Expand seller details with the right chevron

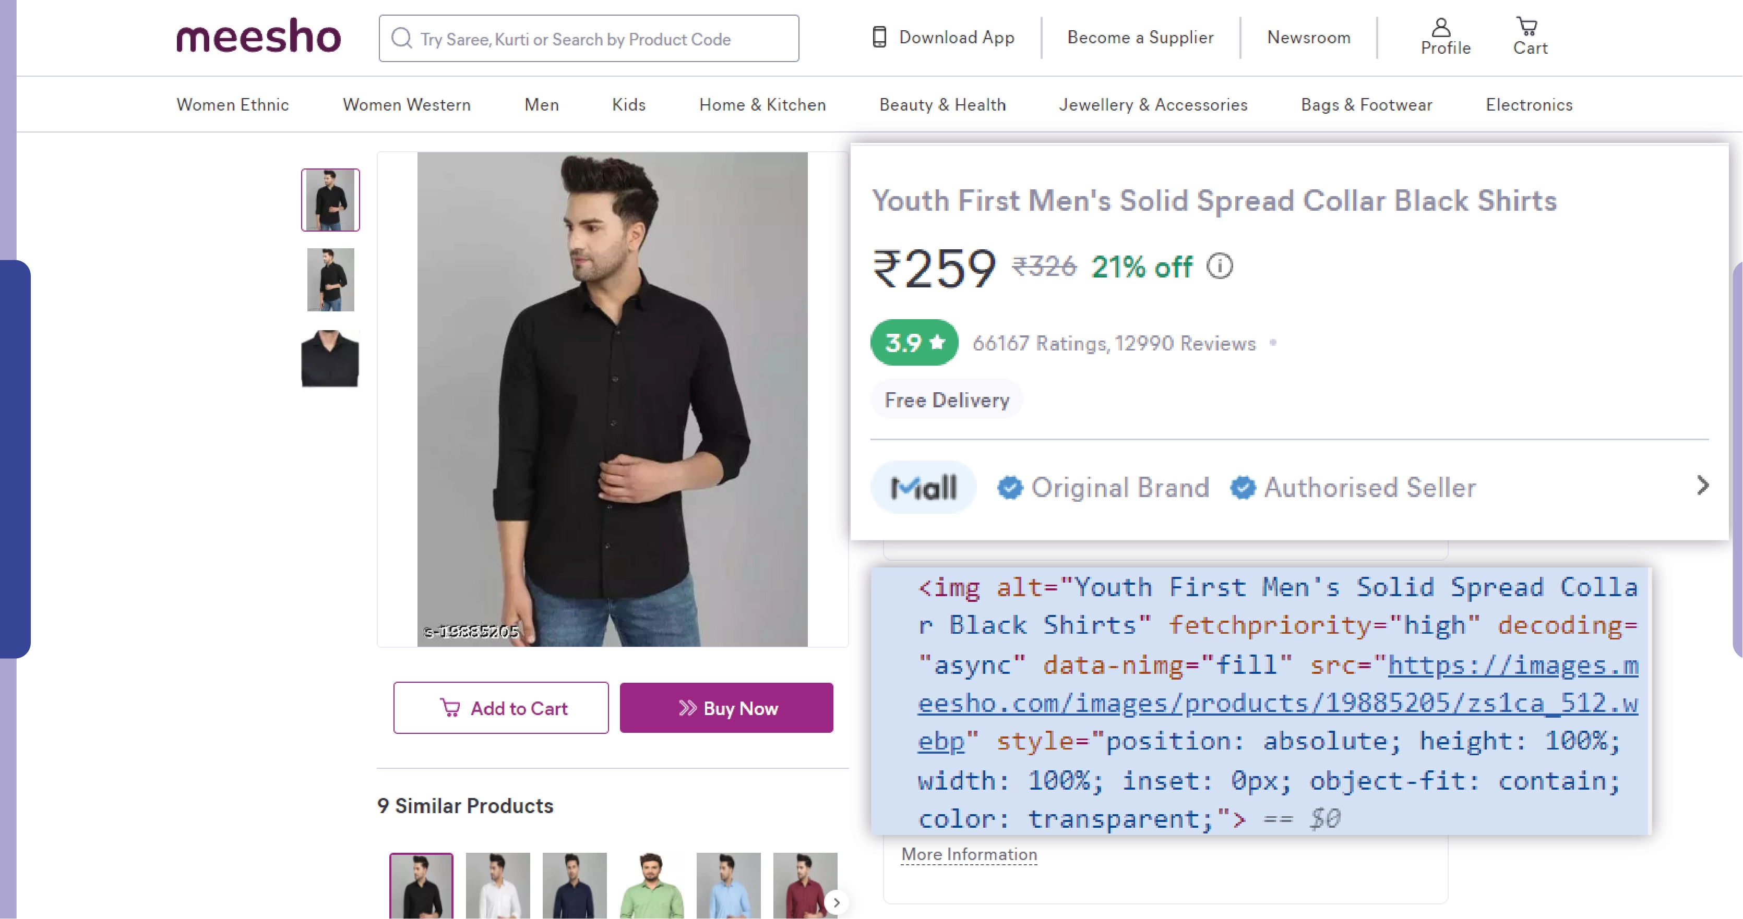pyautogui.click(x=1702, y=485)
